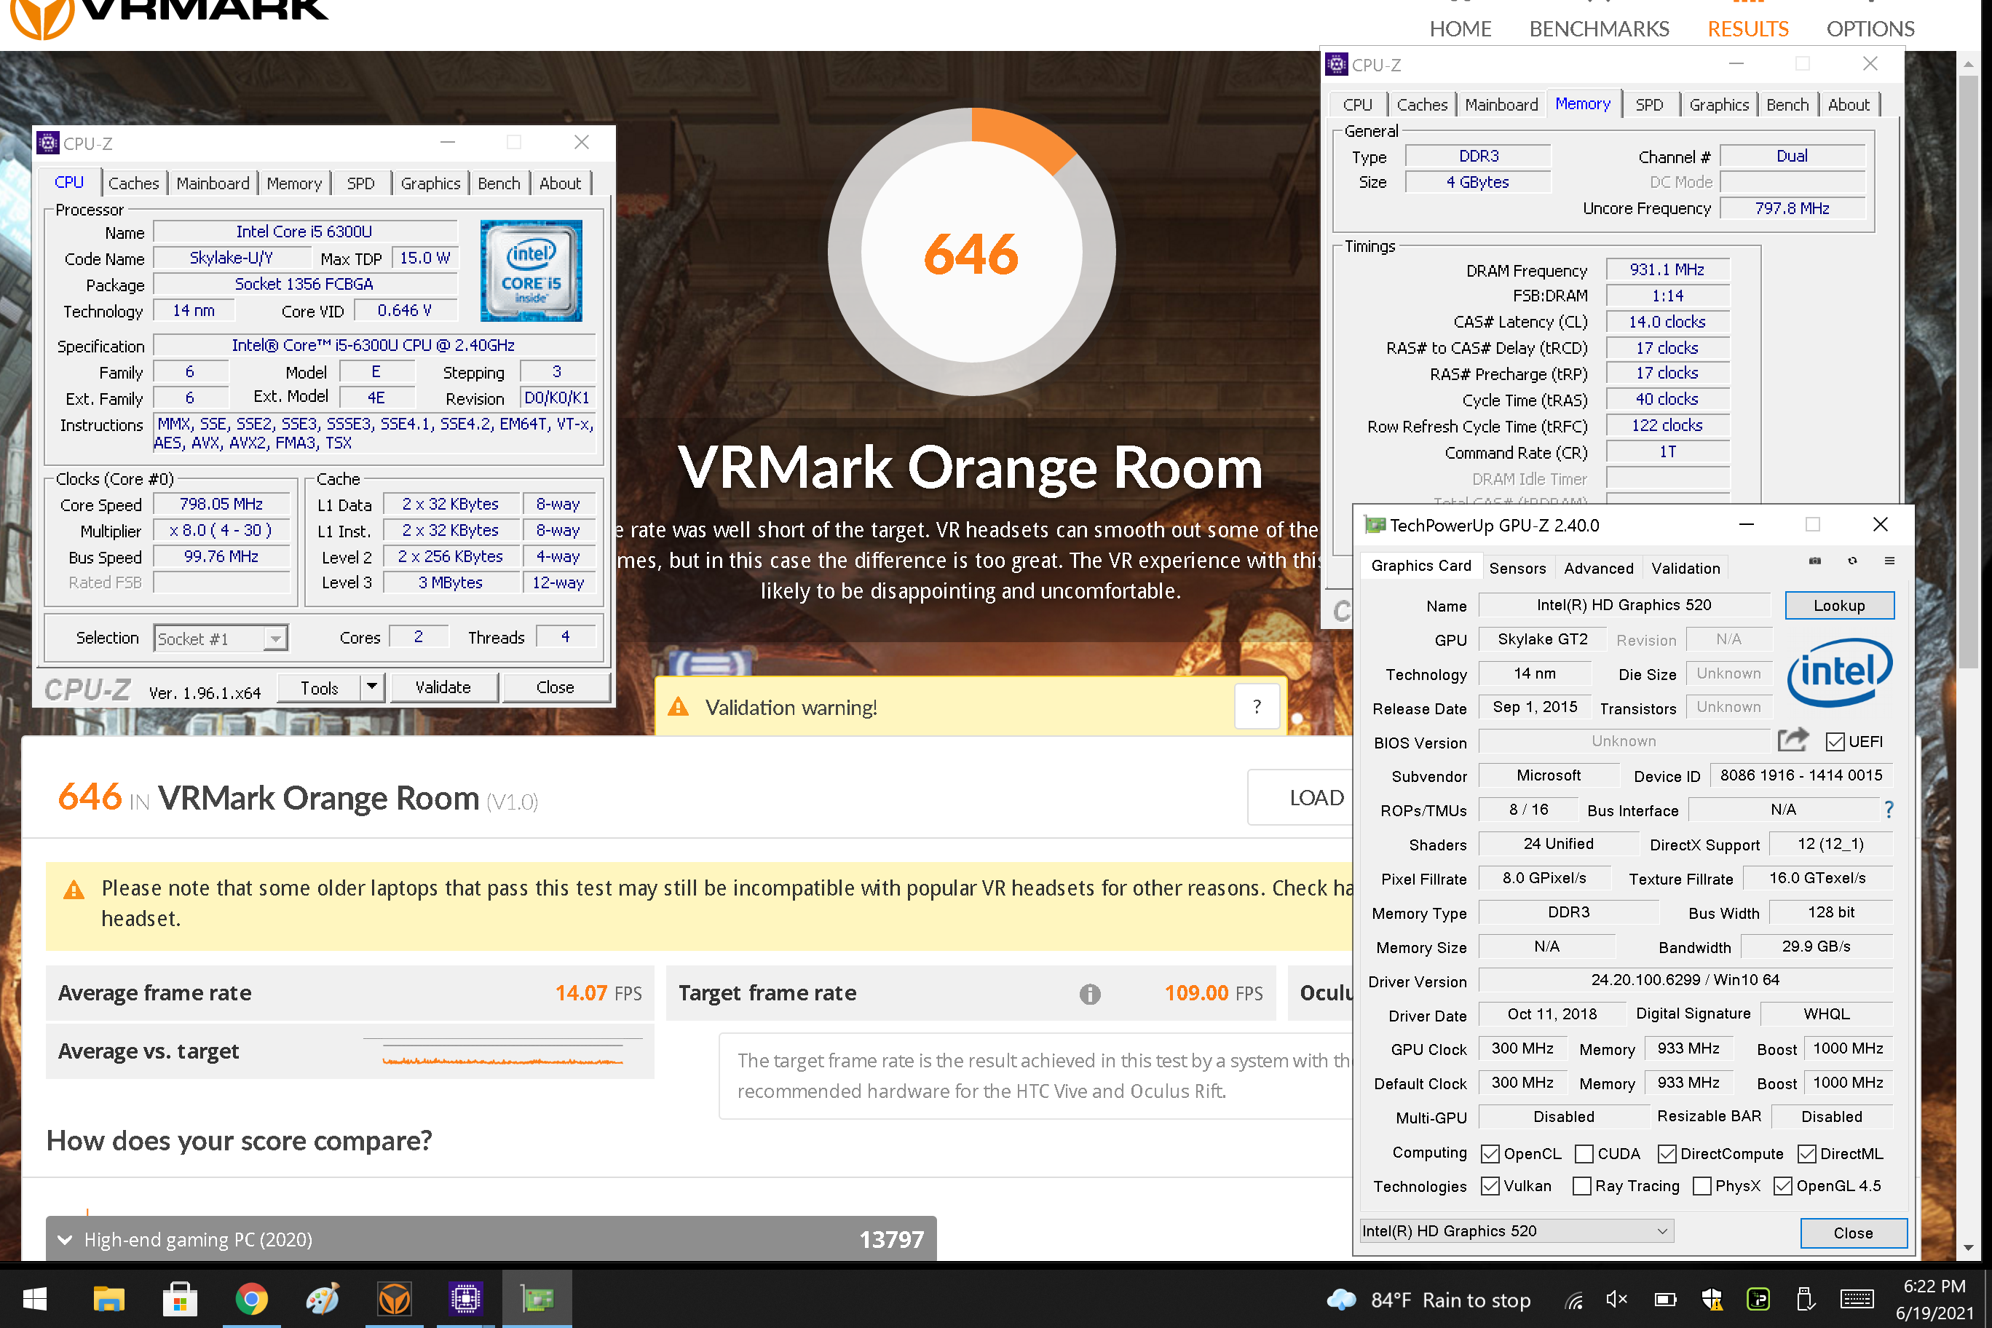Open Google Chrome from the taskbar
Viewport: 1992px width, 1328px height.
point(250,1299)
